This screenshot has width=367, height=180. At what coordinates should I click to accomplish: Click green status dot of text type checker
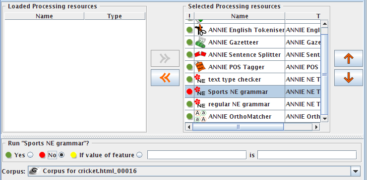(x=189, y=80)
